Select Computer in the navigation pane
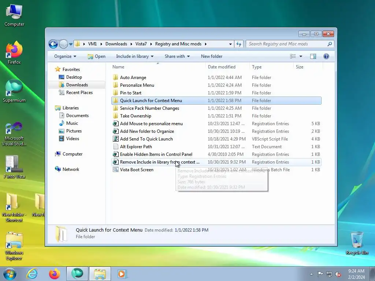 (73, 154)
